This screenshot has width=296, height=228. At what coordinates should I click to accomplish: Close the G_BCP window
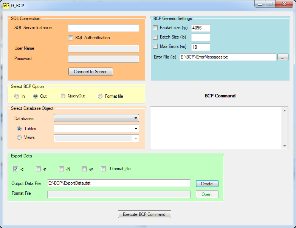[284, 4]
